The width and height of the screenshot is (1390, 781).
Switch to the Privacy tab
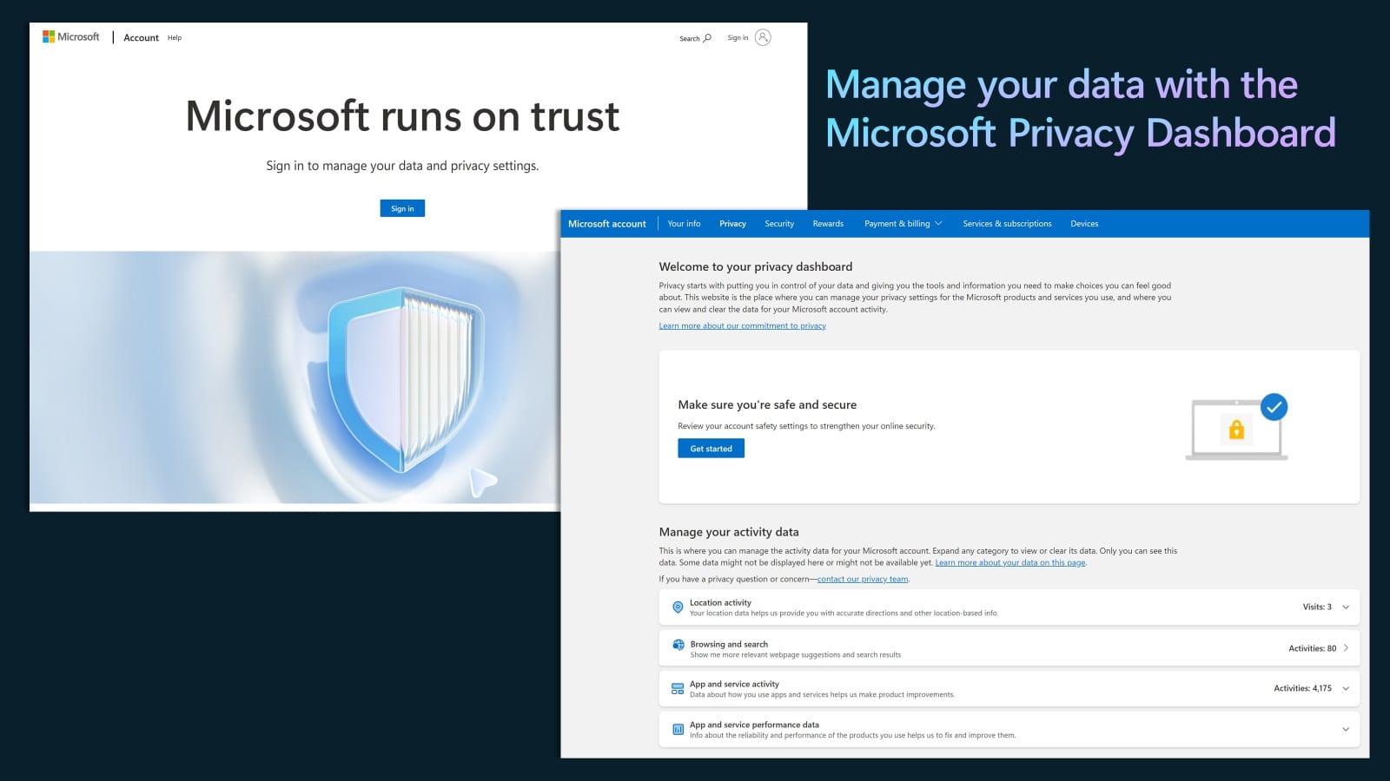click(732, 224)
